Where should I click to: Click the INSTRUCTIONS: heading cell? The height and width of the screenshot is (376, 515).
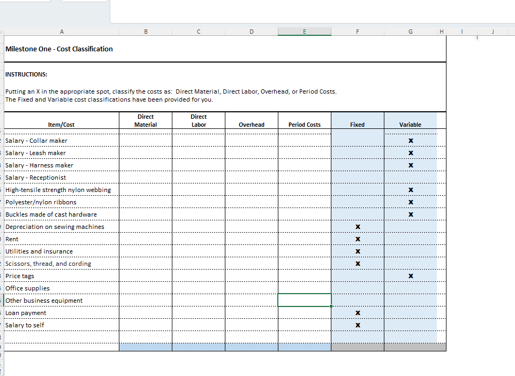pyautogui.click(x=26, y=74)
